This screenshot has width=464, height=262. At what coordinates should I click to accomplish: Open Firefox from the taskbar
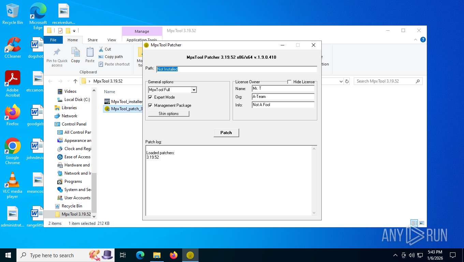coord(174,255)
